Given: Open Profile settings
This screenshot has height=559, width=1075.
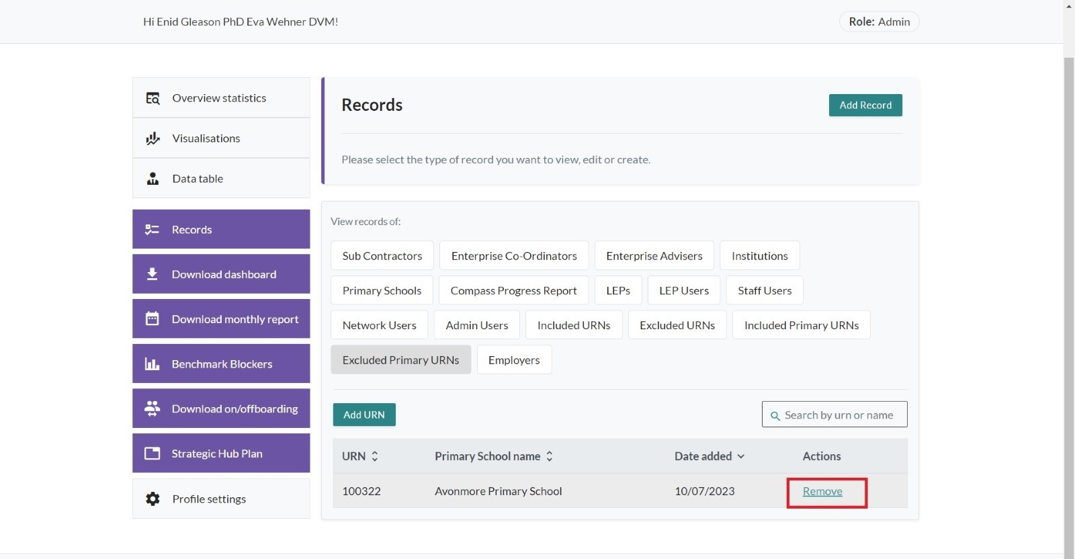Looking at the screenshot, I should [221, 499].
